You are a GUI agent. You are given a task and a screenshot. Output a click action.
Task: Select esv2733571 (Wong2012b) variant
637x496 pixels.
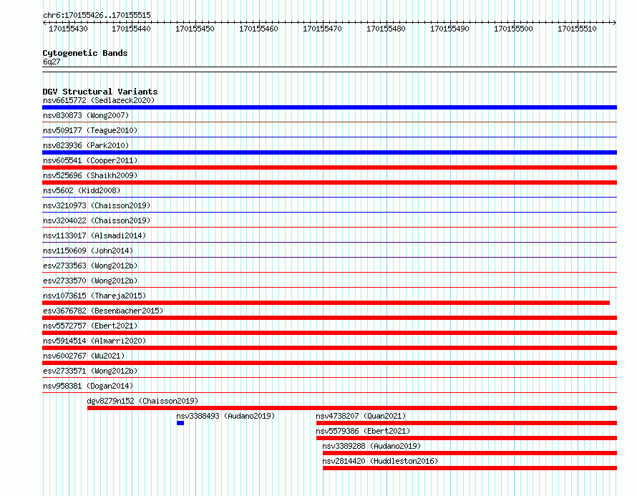[90, 371]
